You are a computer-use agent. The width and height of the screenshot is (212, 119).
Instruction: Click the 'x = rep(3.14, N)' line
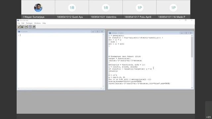(117, 77)
